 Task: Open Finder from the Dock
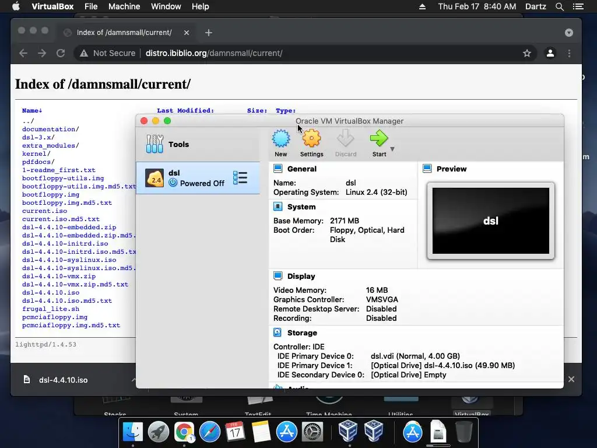point(132,432)
